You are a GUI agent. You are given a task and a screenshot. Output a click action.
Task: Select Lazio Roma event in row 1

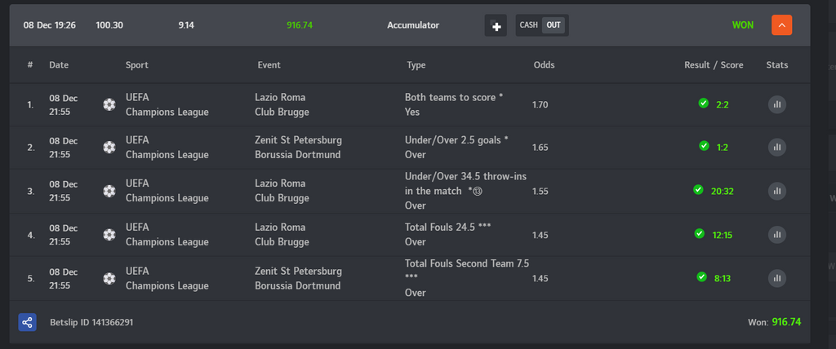[282, 97]
